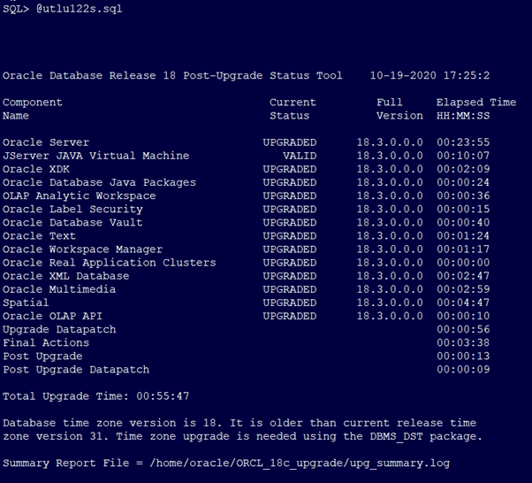This screenshot has width=532, height=483.
Task: Select 'Oracle Database Vault' component name
Action: point(72,222)
